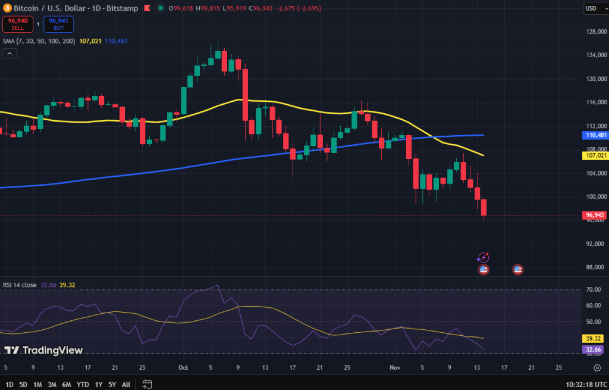The image size is (609, 390).
Task: Click the purple 32.66 RSI axis label
Action: pyautogui.click(x=593, y=349)
